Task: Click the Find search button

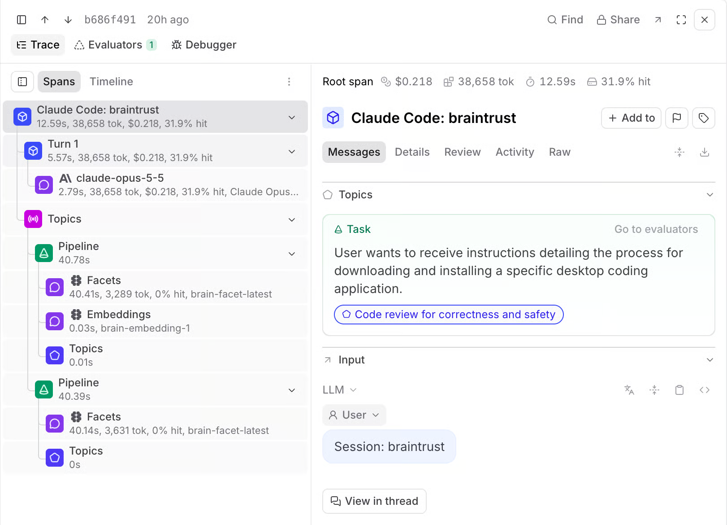Action: [565, 20]
